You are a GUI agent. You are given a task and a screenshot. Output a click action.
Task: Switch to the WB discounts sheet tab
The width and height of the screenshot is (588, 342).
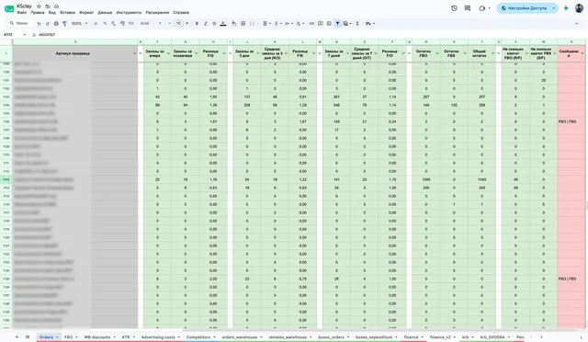[97, 337]
